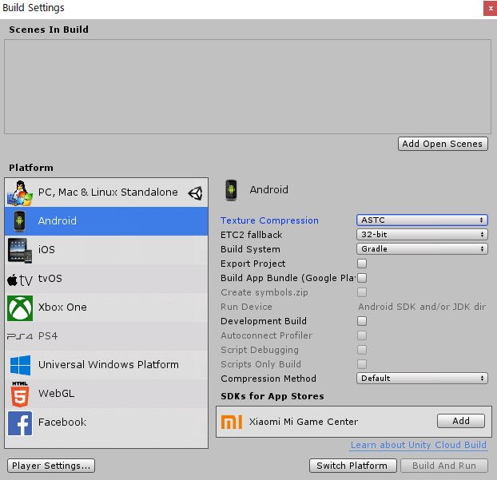This screenshot has width=497, height=480.
Task: Click the Build And Run button
Action: coord(444,466)
